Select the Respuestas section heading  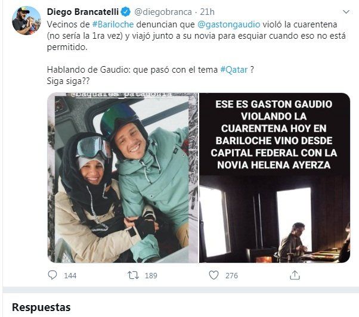41,307
